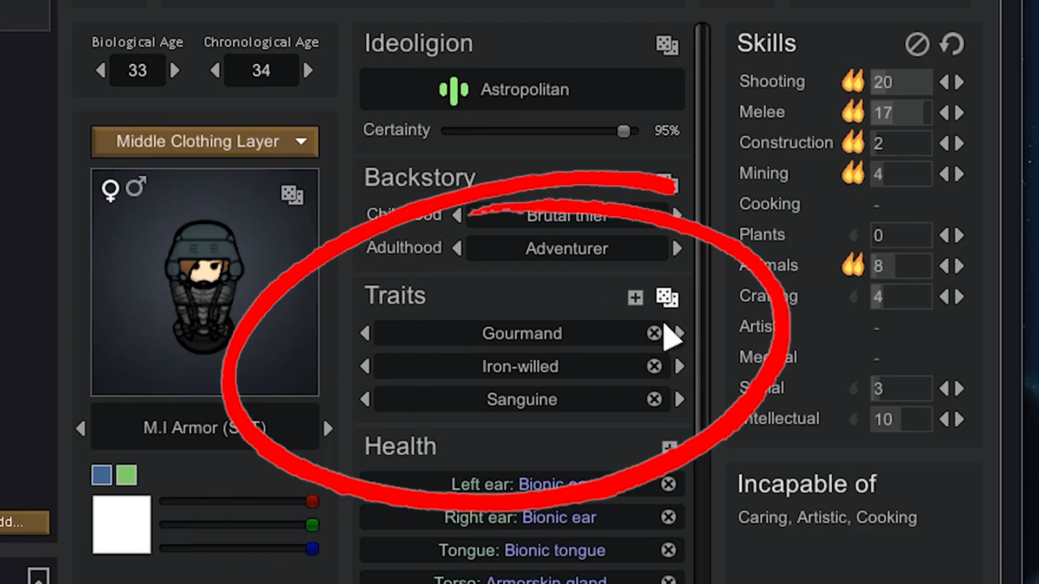The width and height of the screenshot is (1039, 584).
Task: Remove Right ear Bionic ear implant
Action: pos(668,517)
